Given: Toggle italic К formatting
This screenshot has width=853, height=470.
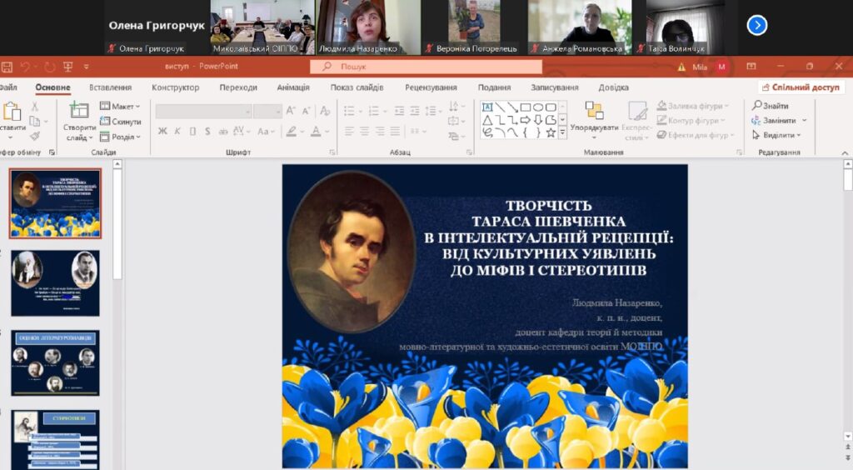Looking at the screenshot, I should tap(177, 131).
